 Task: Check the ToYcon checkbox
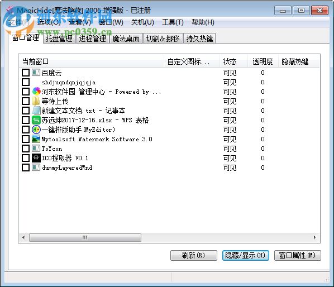coord(26,149)
